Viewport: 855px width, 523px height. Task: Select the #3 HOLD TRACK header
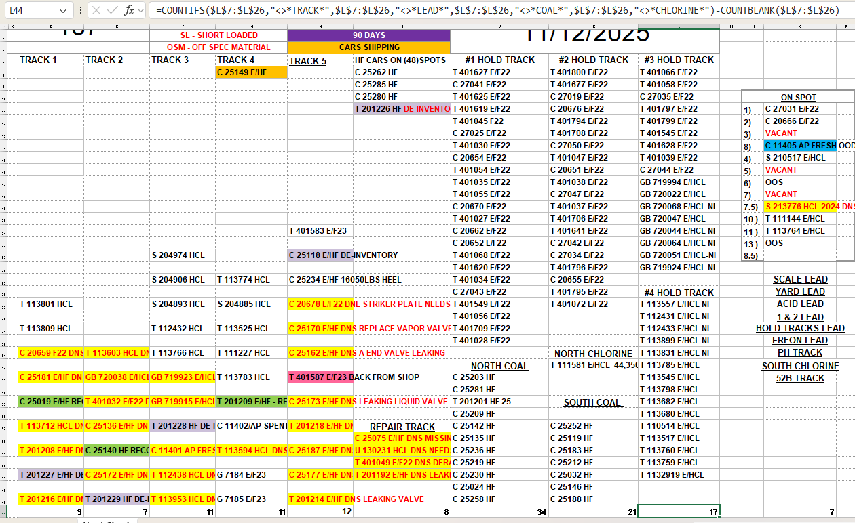679,60
